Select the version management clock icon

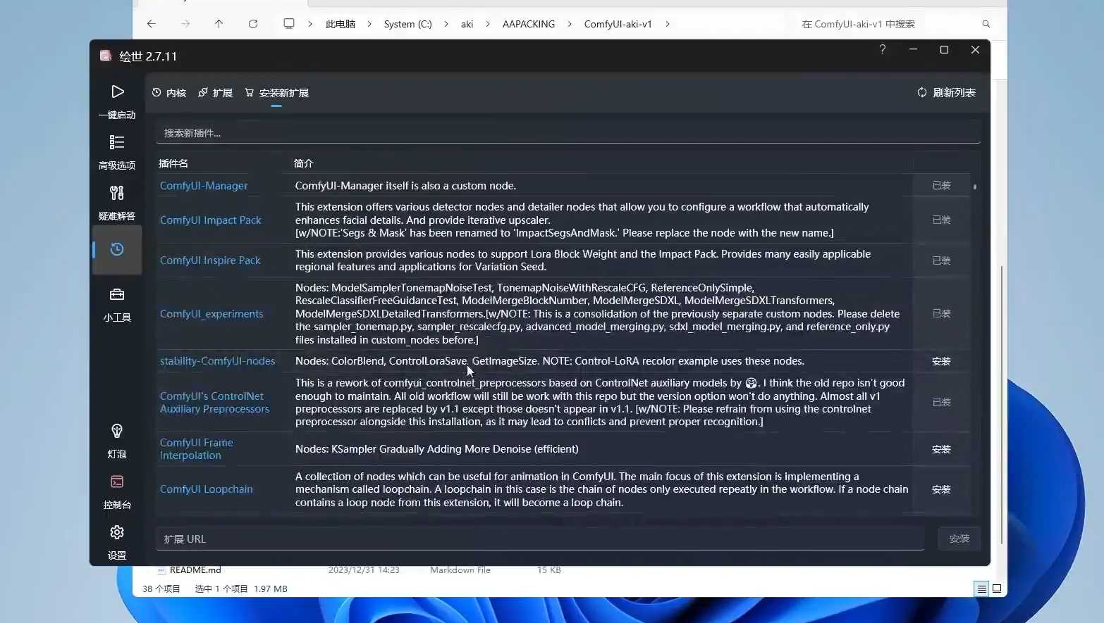click(x=117, y=249)
